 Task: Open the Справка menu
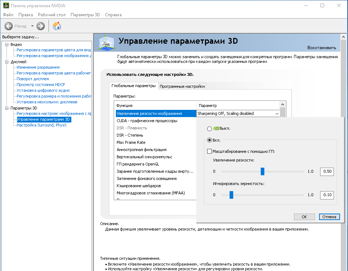click(x=113, y=15)
